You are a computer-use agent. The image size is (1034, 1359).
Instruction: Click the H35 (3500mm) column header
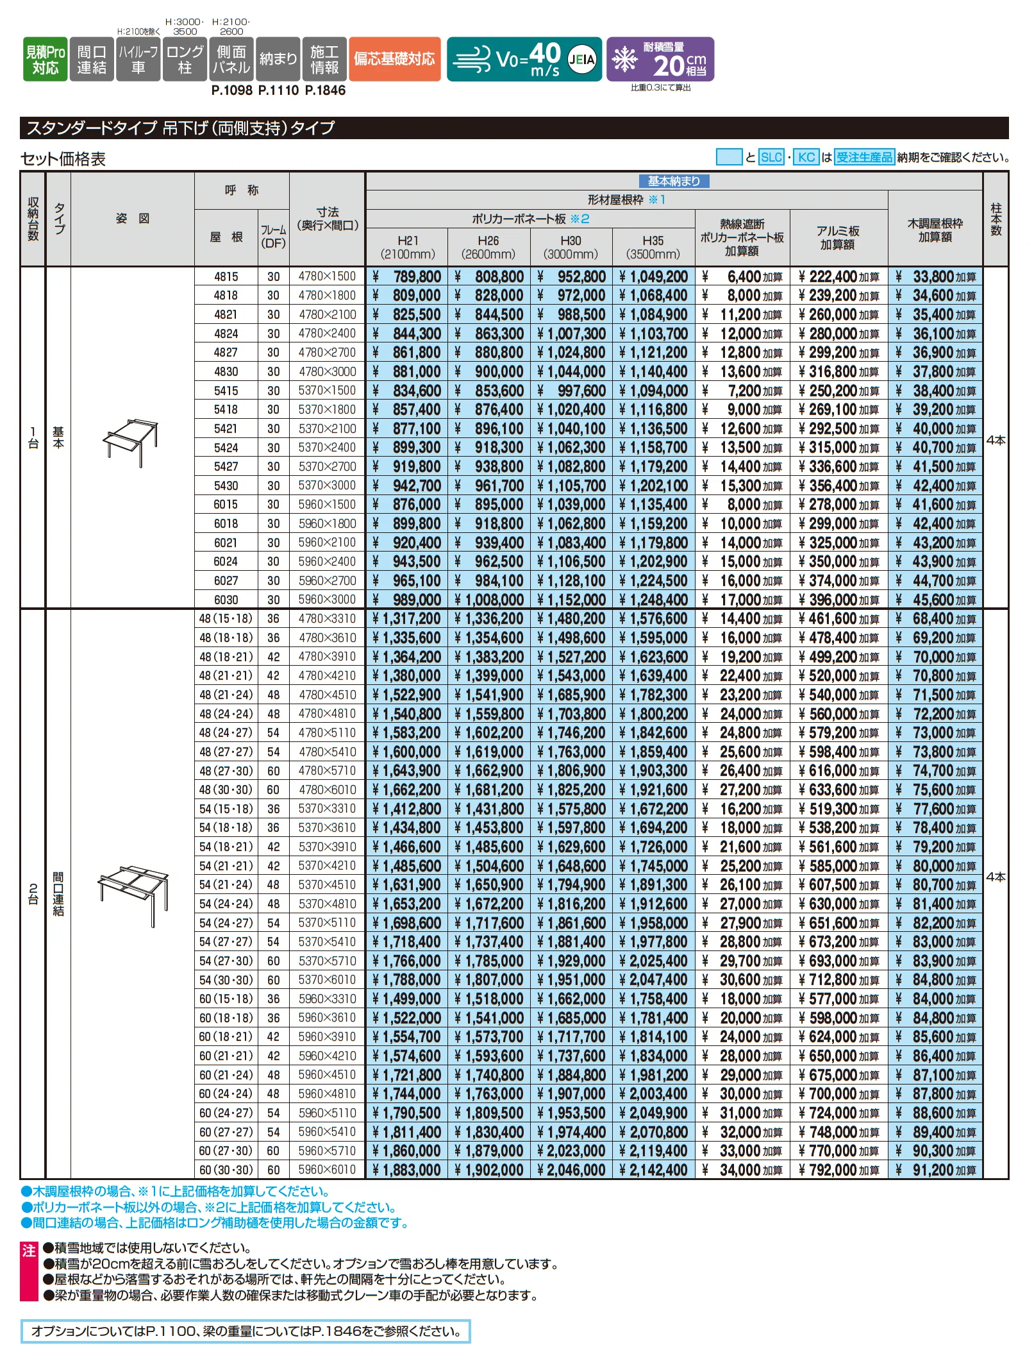point(654,248)
